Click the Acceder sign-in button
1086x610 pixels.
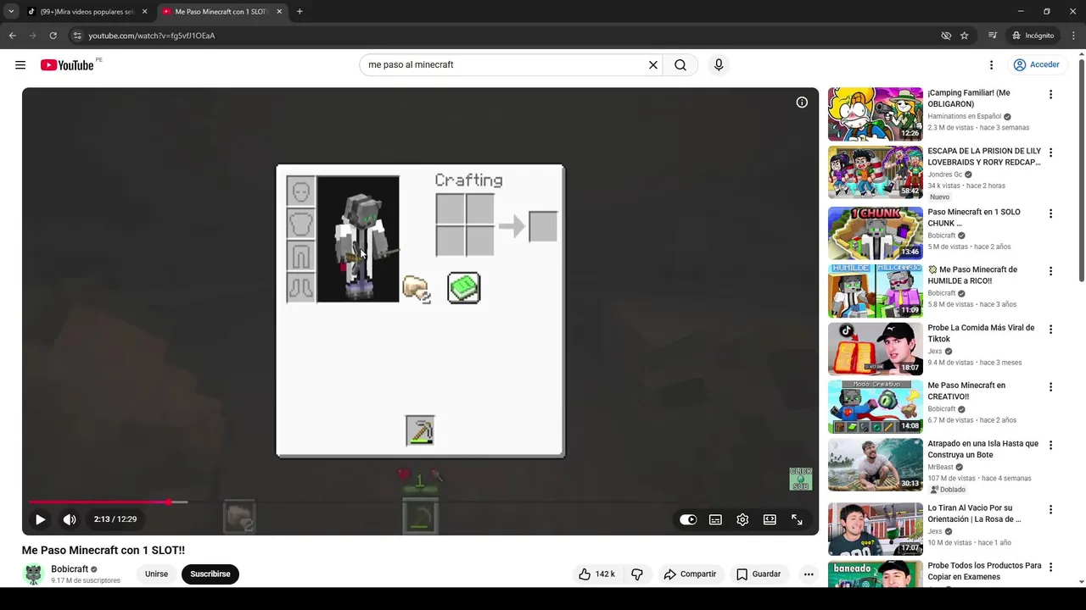[x=1036, y=65]
